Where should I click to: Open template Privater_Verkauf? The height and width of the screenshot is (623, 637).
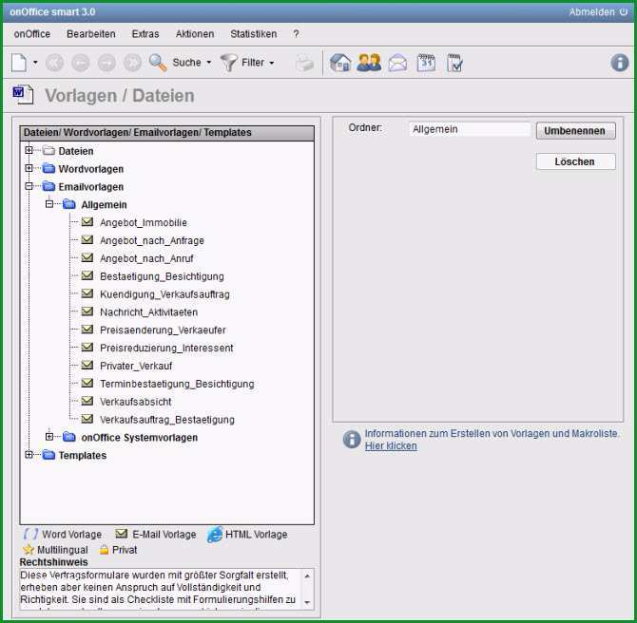tap(136, 366)
